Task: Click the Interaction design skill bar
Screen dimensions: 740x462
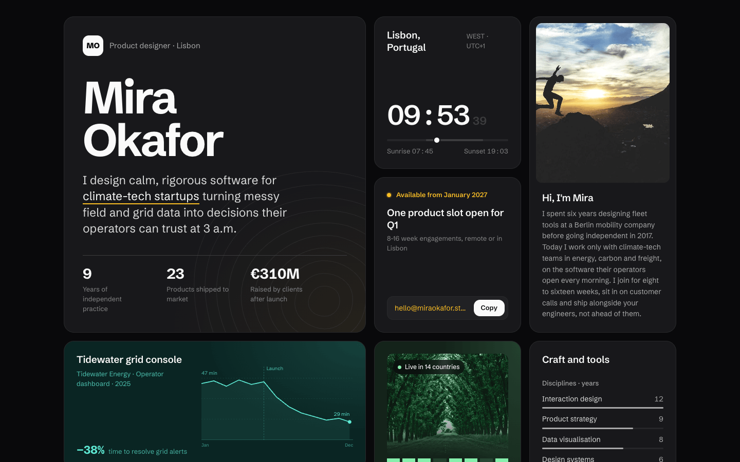Action: pos(603,408)
